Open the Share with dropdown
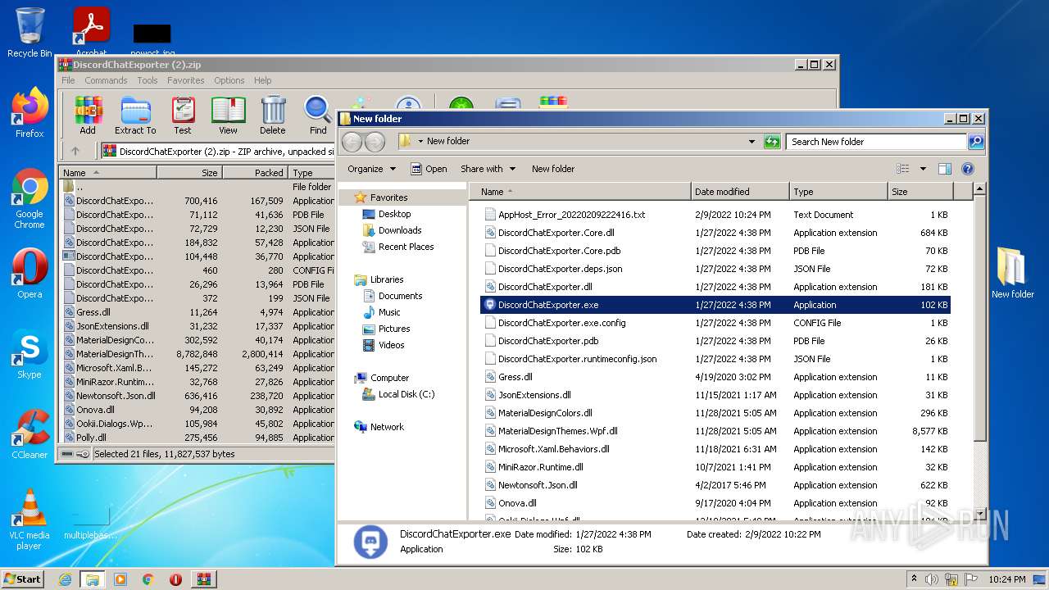 click(x=488, y=169)
